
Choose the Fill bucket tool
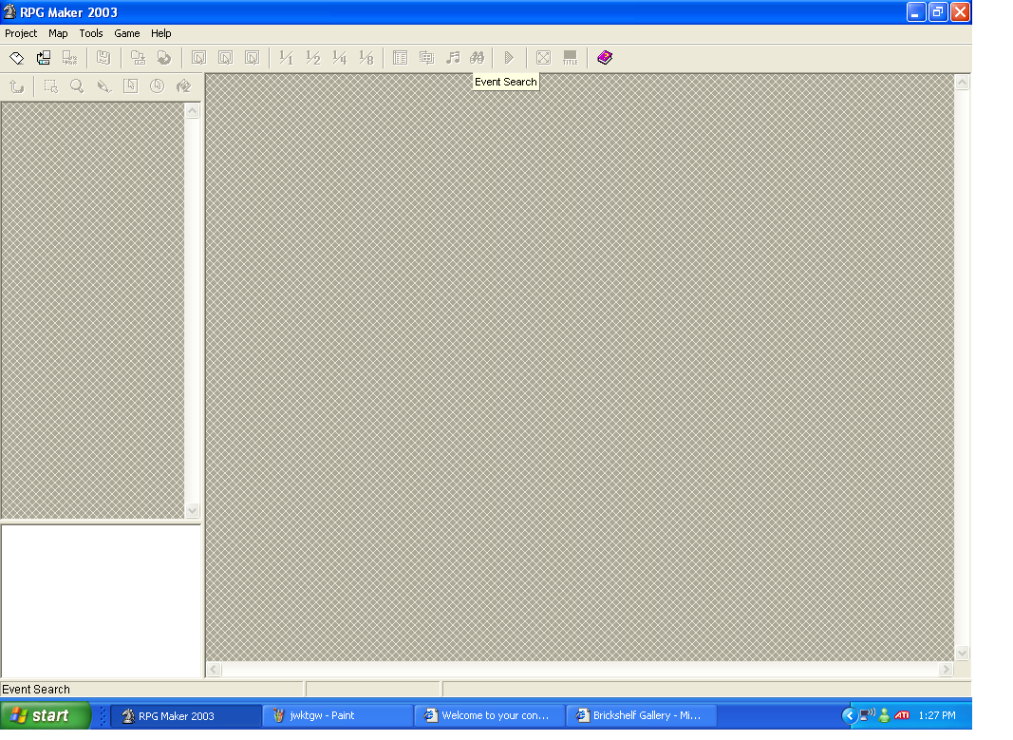tap(183, 86)
